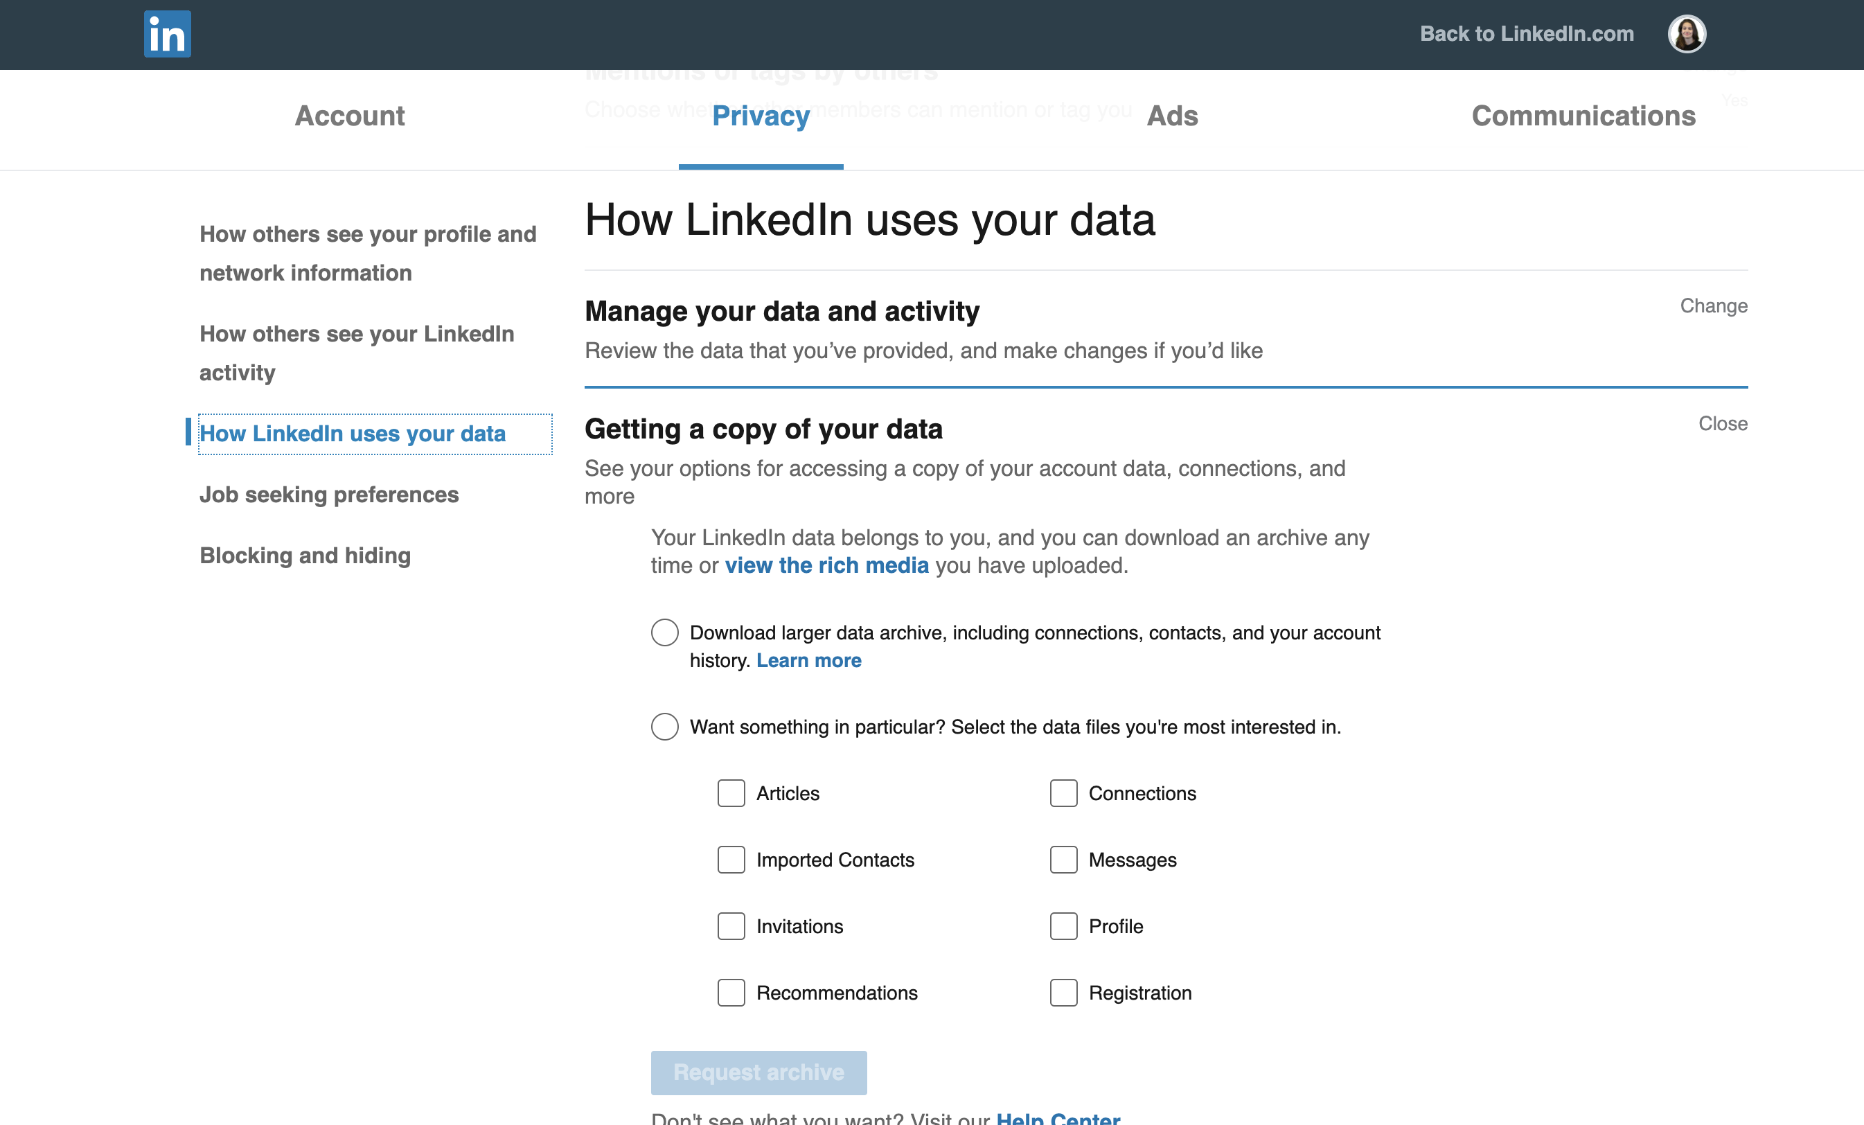The image size is (1864, 1125).
Task: Open the Communications tab
Action: click(1583, 116)
